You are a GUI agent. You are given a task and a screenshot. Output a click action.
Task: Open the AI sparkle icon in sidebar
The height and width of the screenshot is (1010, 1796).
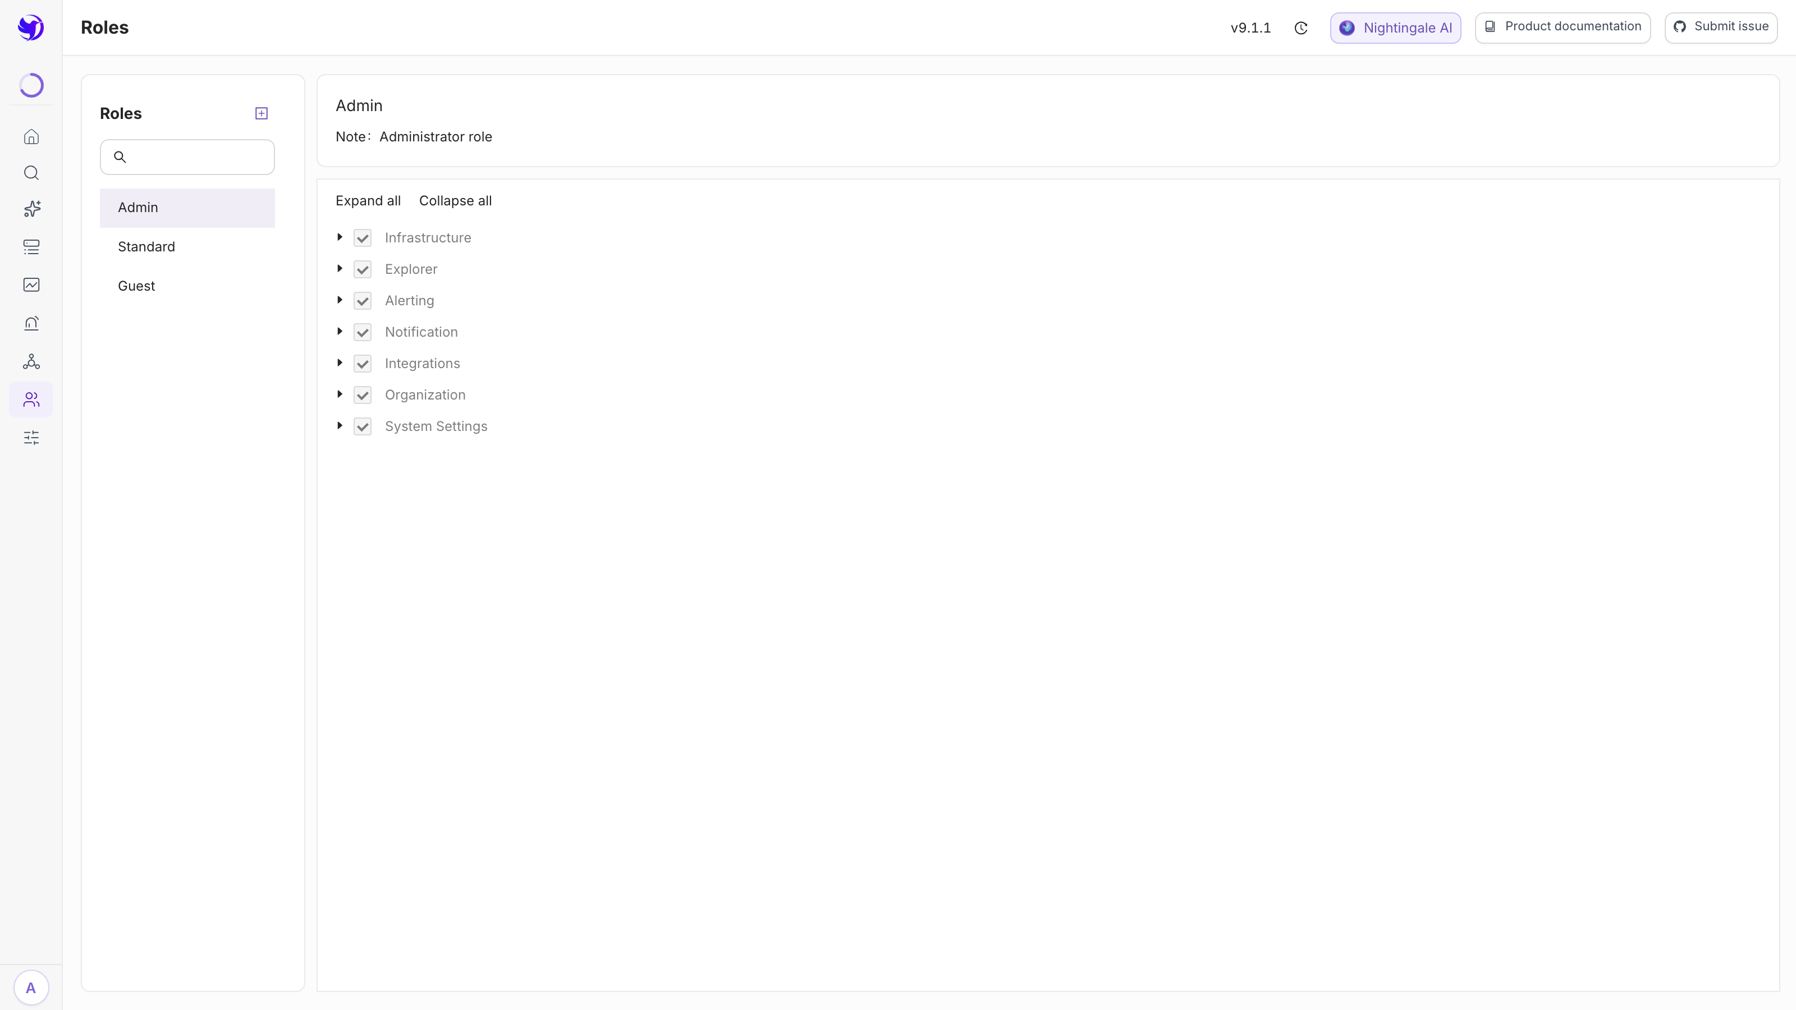pyautogui.click(x=31, y=209)
